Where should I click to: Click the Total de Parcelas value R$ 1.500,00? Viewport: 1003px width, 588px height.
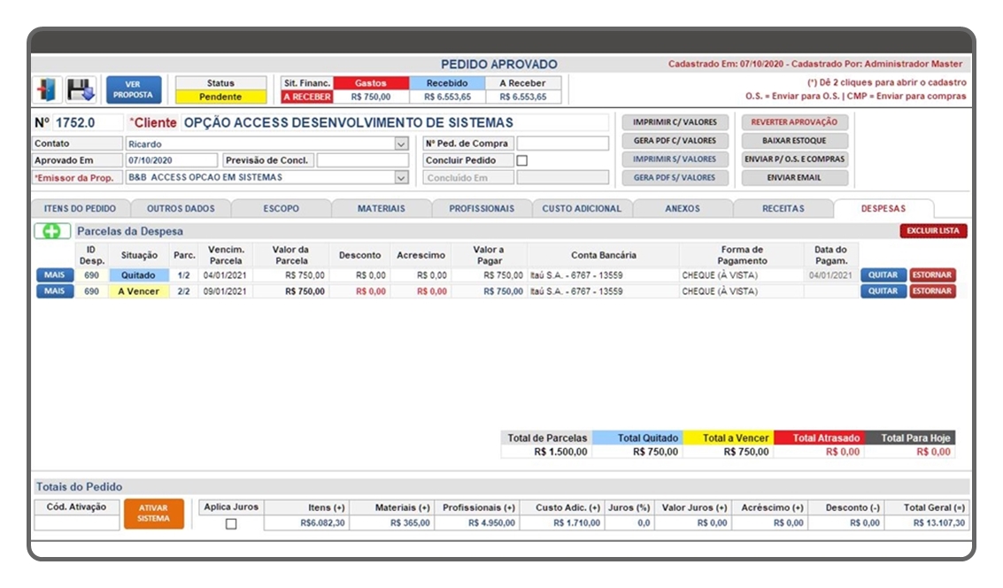point(547,452)
